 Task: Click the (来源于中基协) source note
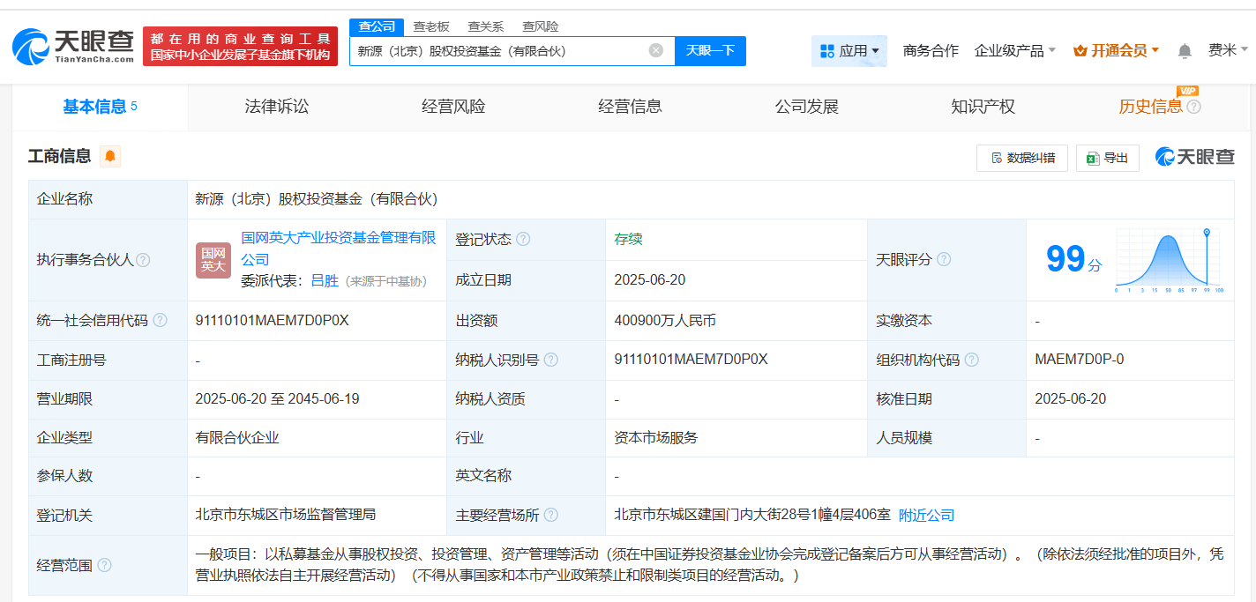[386, 282]
